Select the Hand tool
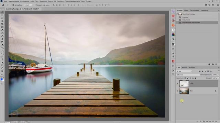This screenshot has width=220, height=123. click(2, 68)
